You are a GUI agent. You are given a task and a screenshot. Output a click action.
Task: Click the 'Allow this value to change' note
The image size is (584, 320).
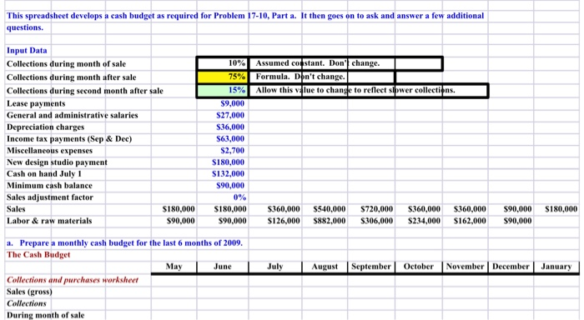coord(355,90)
